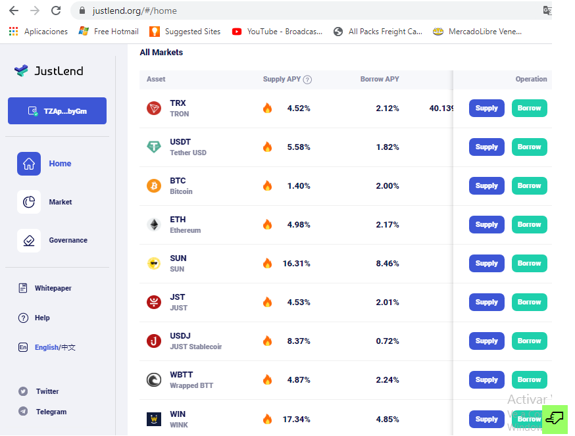Click Supply button for BTC
This screenshot has height=436, width=575.
tap(487, 186)
